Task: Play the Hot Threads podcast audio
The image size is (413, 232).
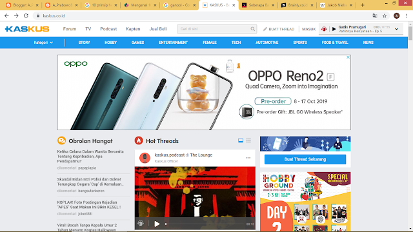Action: click(x=157, y=224)
